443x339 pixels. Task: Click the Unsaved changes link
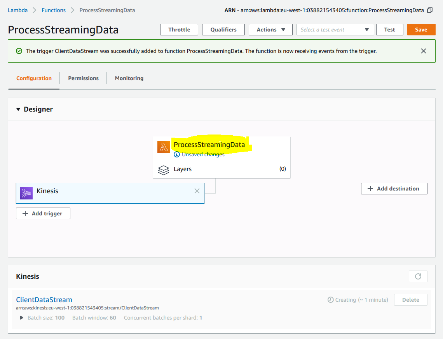point(203,154)
